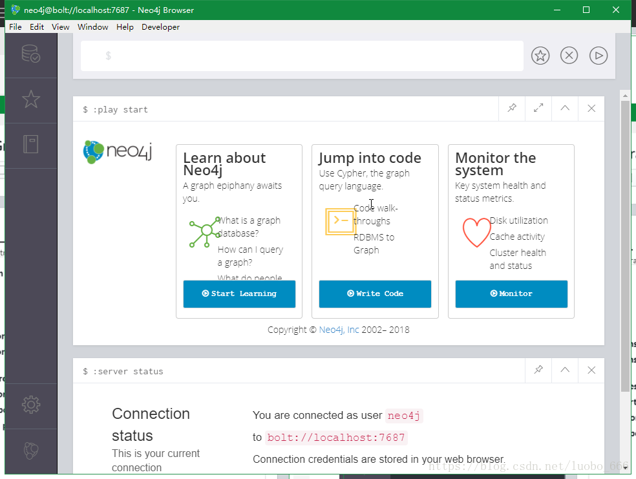Collapse the :play start frame
Viewport: 636px width, 479px height.
(565, 108)
